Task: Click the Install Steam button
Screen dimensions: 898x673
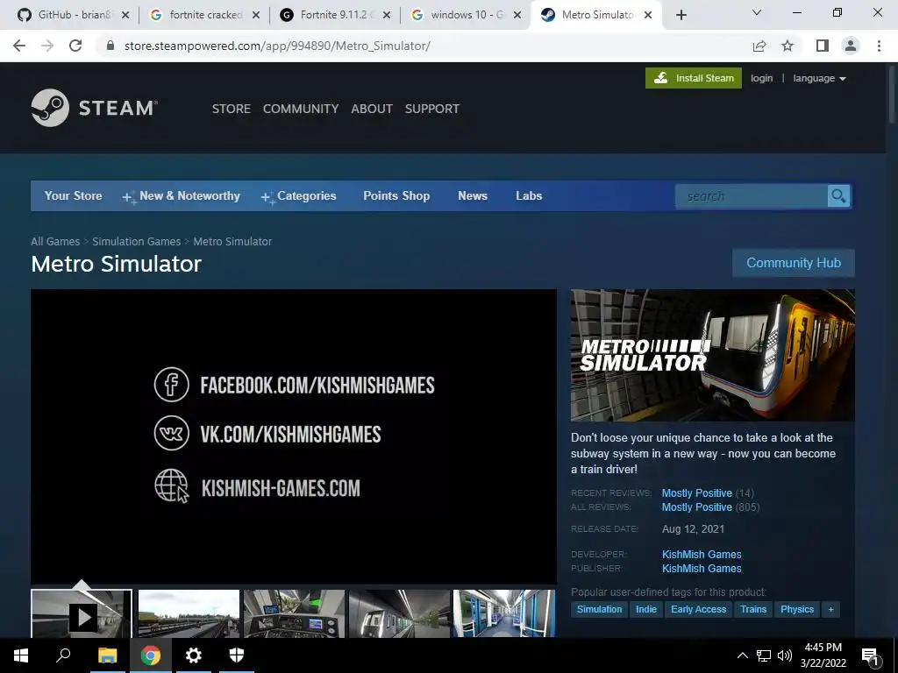Action: pyautogui.click(x=694, y=78)
